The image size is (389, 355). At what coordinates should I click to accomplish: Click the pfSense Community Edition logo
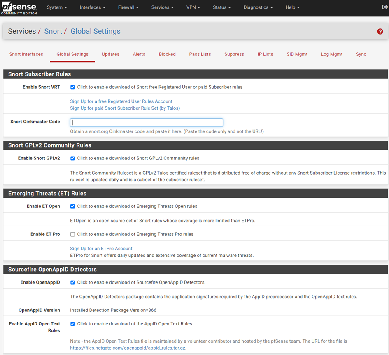click(19, 8)
